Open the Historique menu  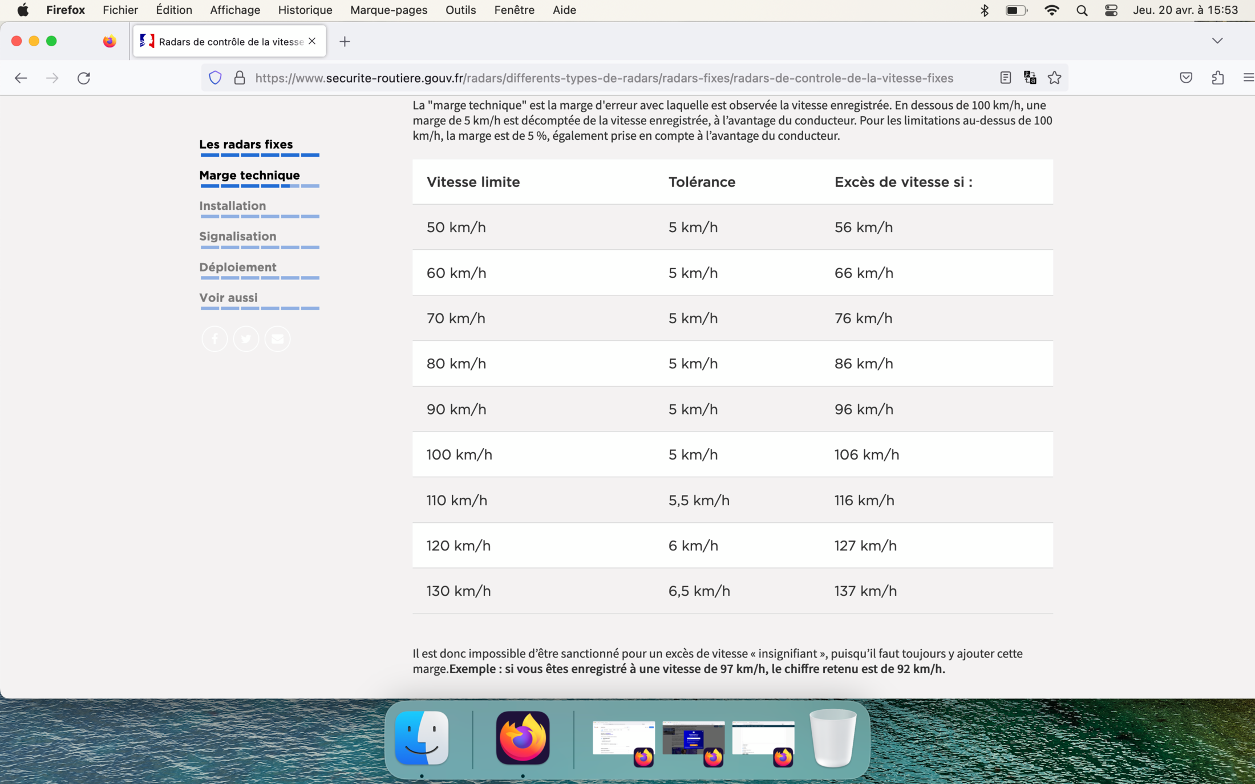(305, 10)
